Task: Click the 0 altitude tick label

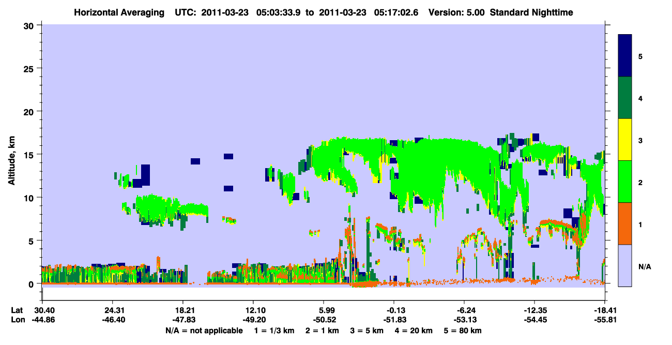Action: 33,284
